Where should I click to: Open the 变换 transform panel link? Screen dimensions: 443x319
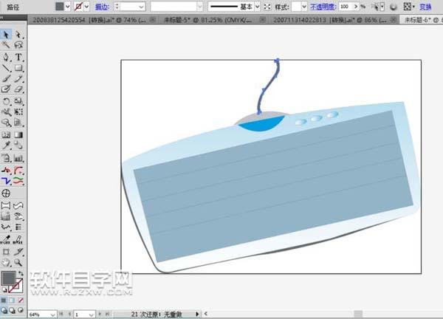tap(425, 7)
